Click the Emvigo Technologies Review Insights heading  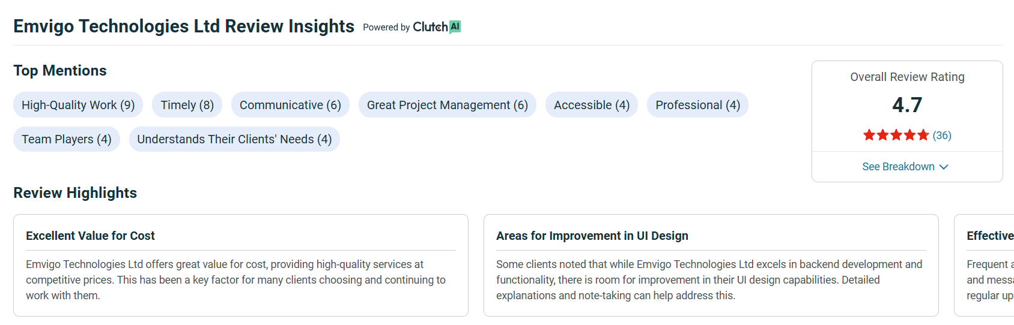coord(184,26)
